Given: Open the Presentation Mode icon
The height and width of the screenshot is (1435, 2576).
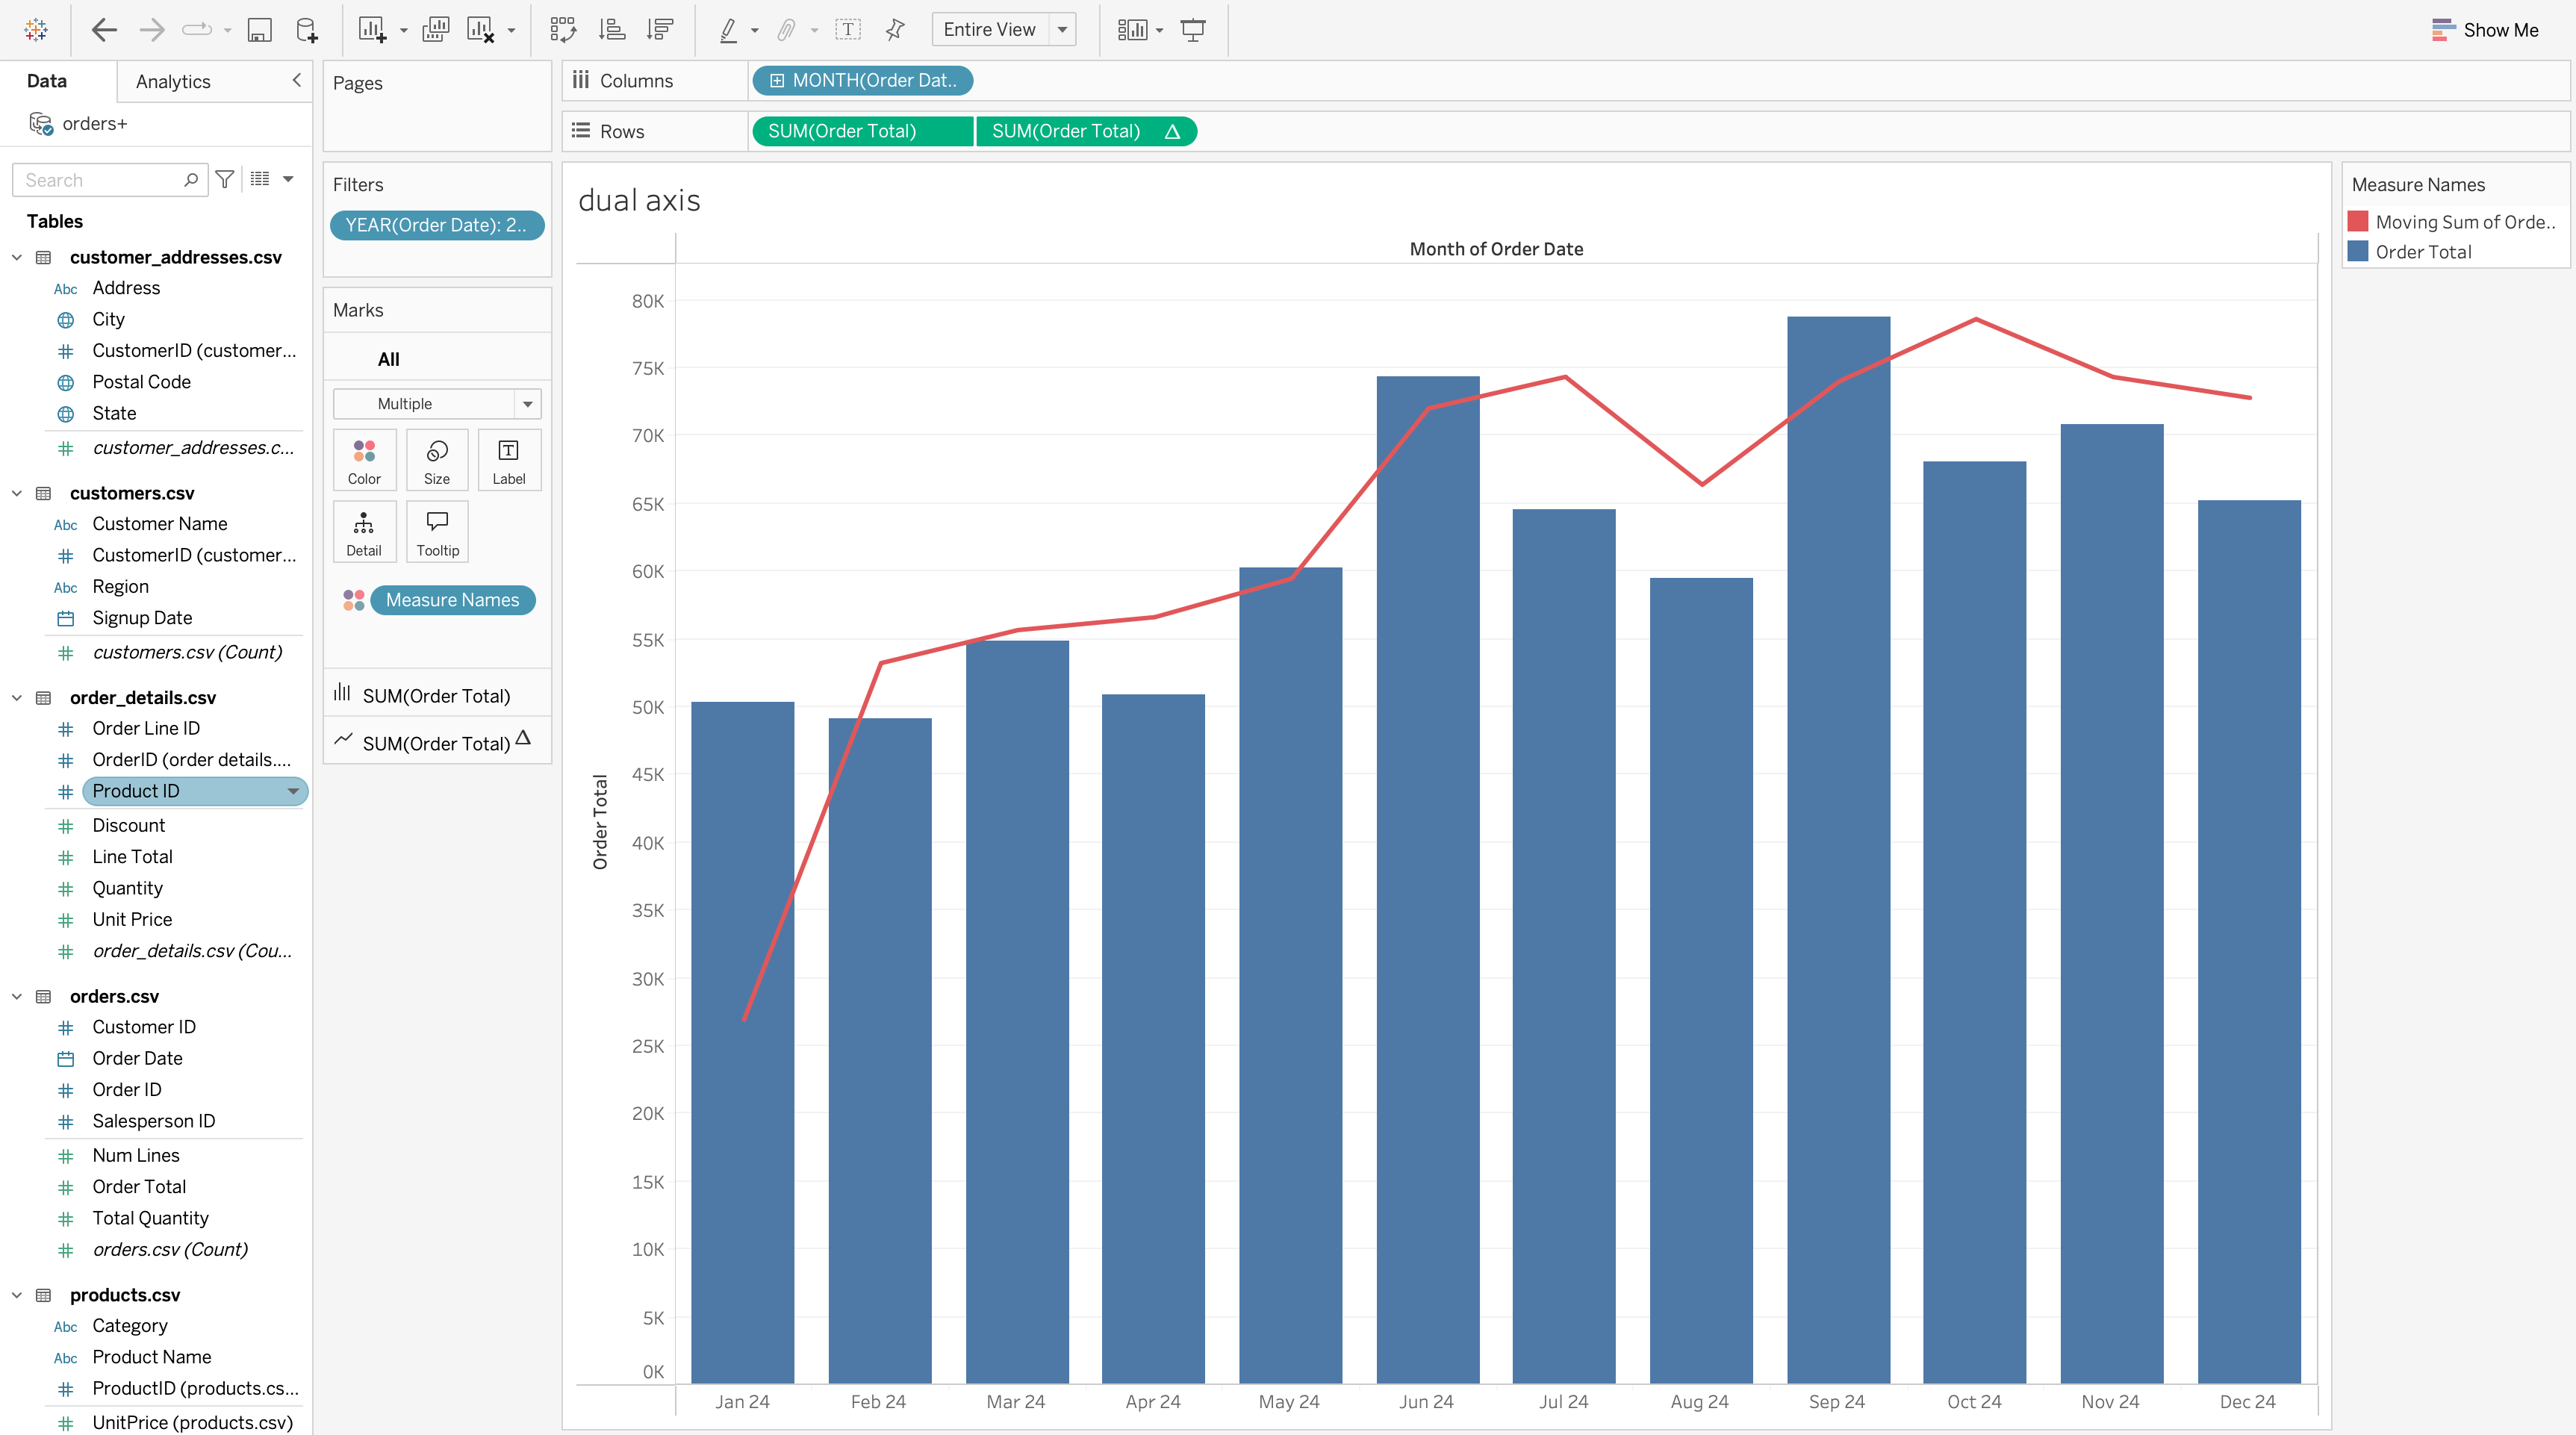Looking at the screenshot, I should (x=1193, y=30).
